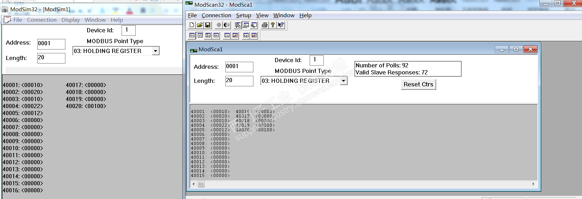
Task: Click ModScan Address input field
Action: point(239,67)
